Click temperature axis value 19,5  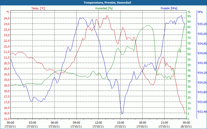click(7, 74)
